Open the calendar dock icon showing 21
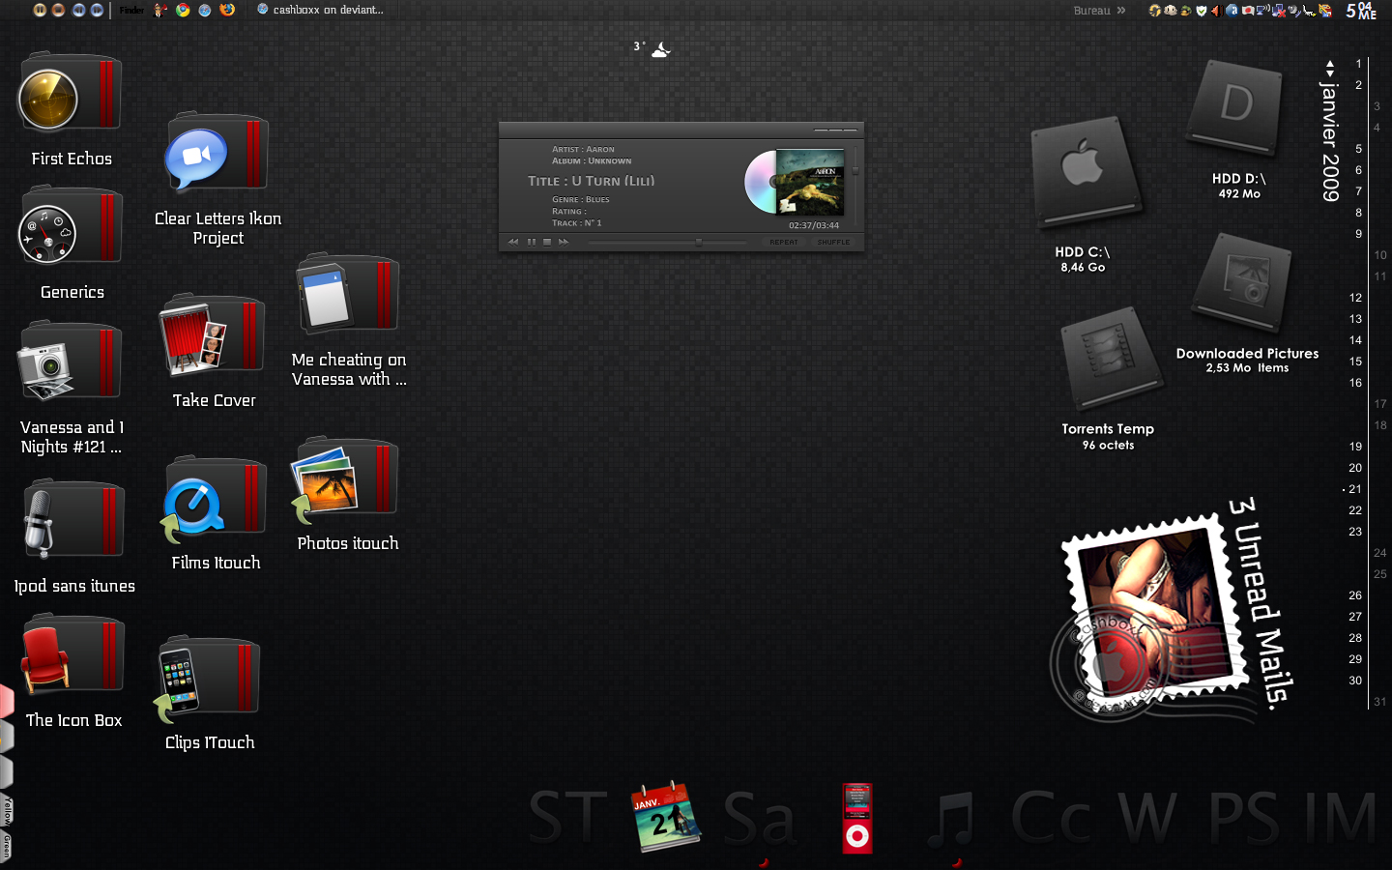Screen dimensions: 1392x870 (665, 817)
